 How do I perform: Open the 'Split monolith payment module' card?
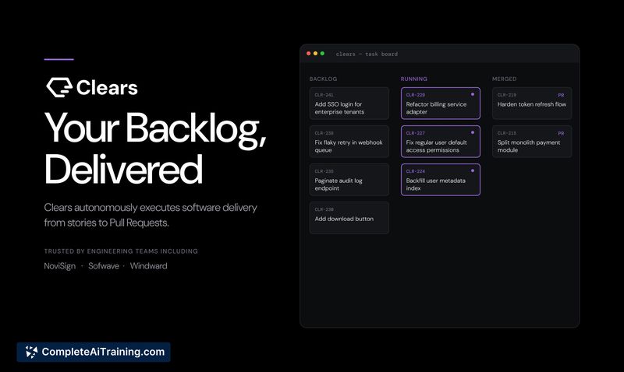click(532, 142)
